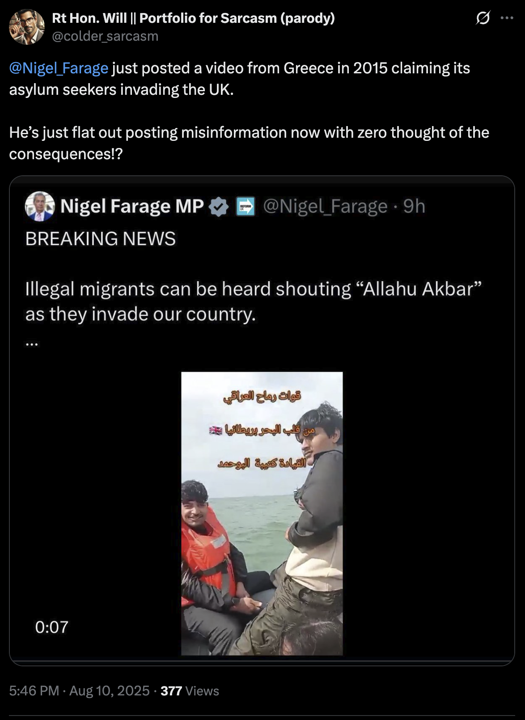Click the 0:07 video duration label
Screen dimensions: 525x720
(52, 627)
